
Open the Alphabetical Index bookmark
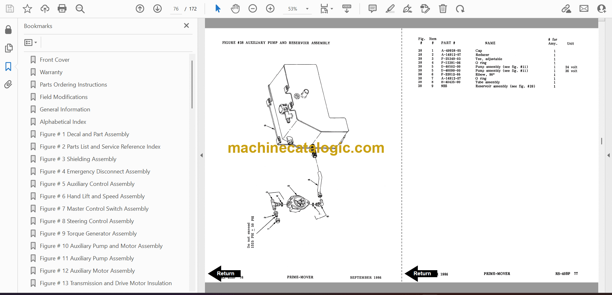(x=63, y=122)
